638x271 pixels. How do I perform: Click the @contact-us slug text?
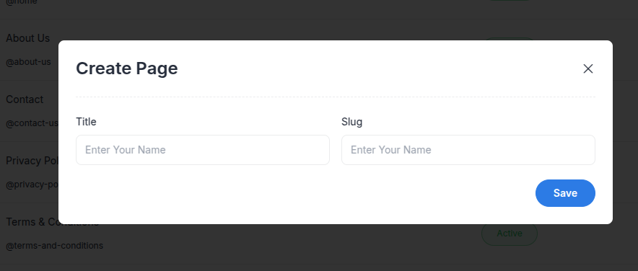(x=32, y=123)
